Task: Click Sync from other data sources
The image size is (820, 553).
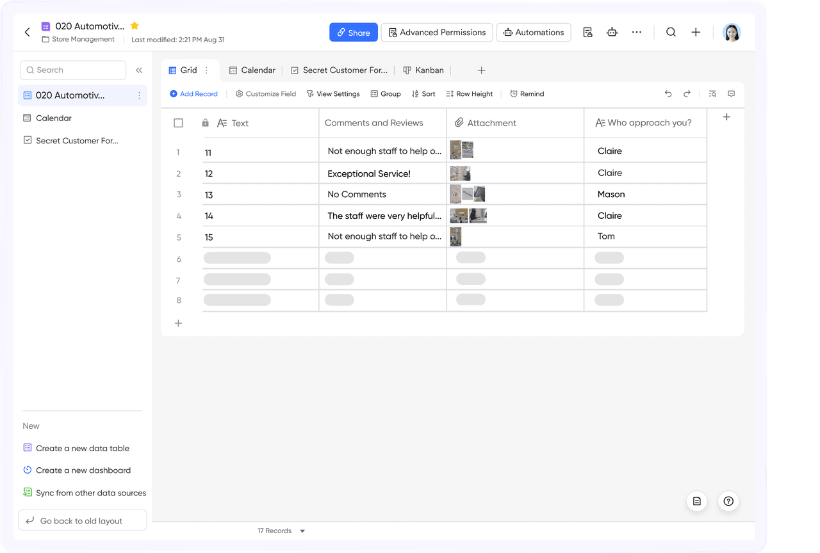Action: click(x=85, y=493)
